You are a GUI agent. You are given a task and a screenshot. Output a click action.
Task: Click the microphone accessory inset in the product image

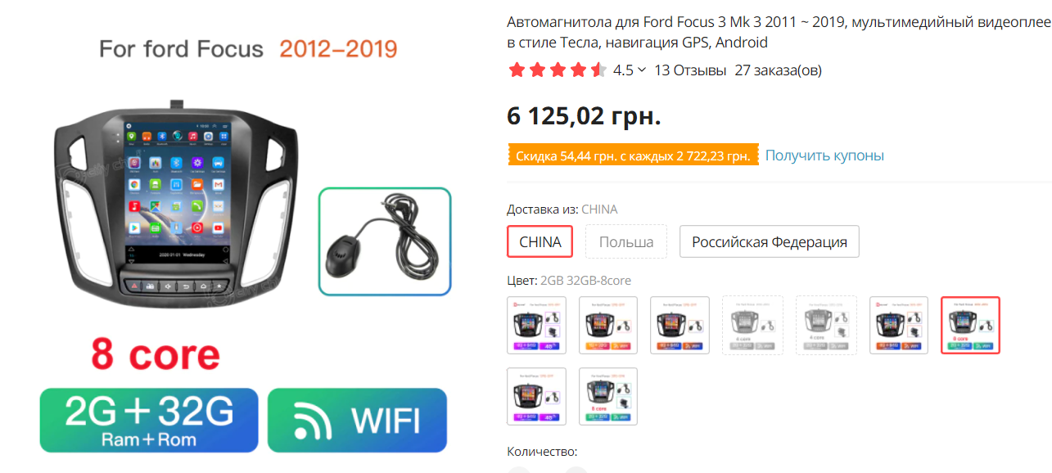pos(385,241)
